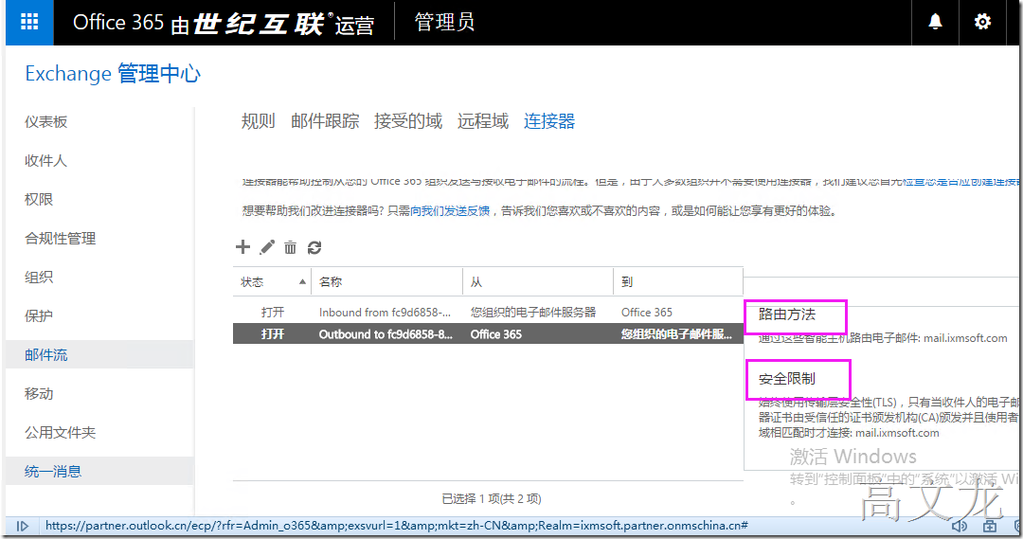Open 保护 in the sidebar
The image size is (1023, 539).
39,315
